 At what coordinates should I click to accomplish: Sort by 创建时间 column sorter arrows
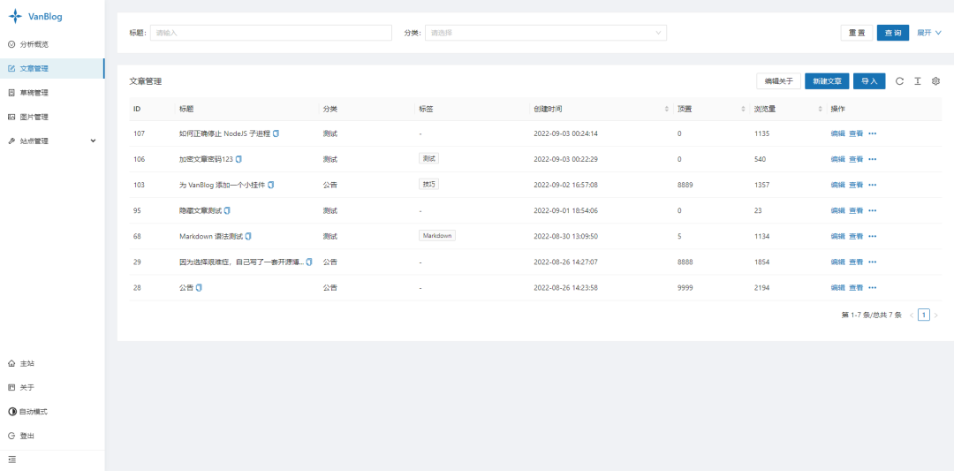[x=665, y=109]
